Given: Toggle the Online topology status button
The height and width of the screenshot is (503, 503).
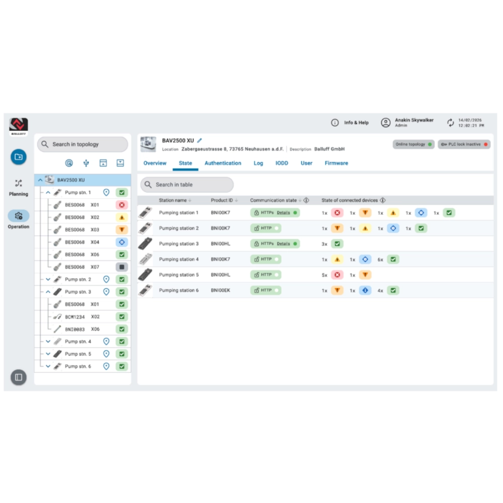Looking at the screenshot, I should 413,144.
